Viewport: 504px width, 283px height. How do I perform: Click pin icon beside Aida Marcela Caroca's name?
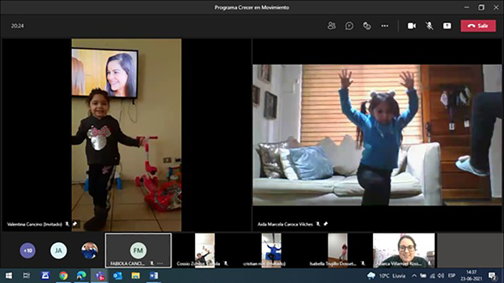coord(326,224)
